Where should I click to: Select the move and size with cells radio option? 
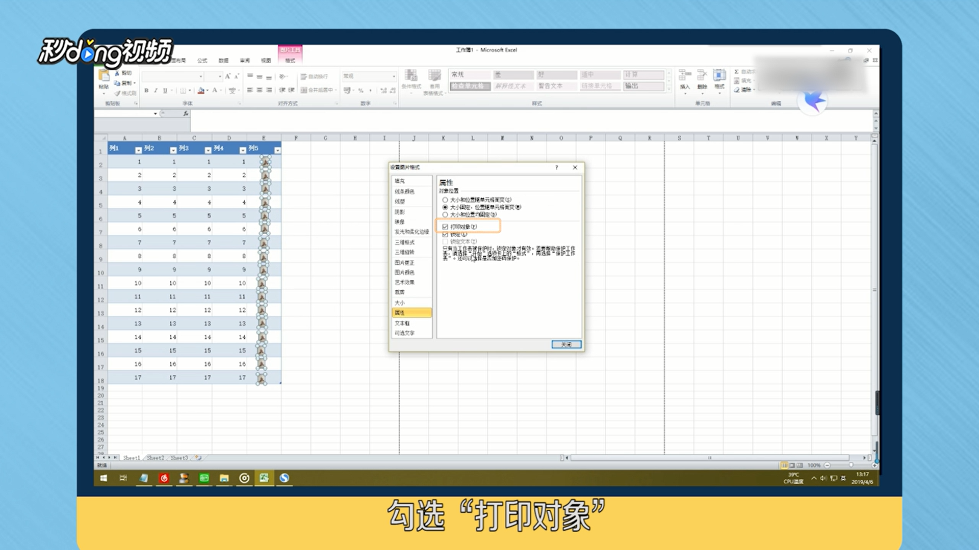pyautogui.click(x=445, y=200)
